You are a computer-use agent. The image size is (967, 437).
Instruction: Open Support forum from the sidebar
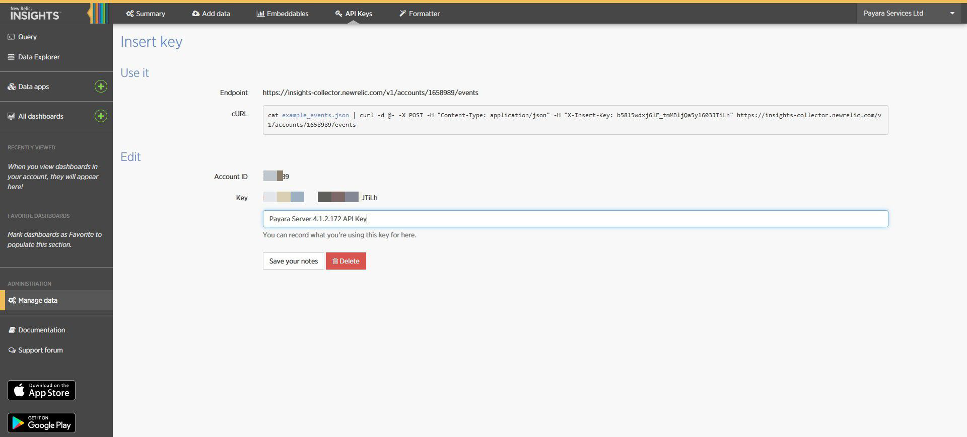tap(40, 350)
